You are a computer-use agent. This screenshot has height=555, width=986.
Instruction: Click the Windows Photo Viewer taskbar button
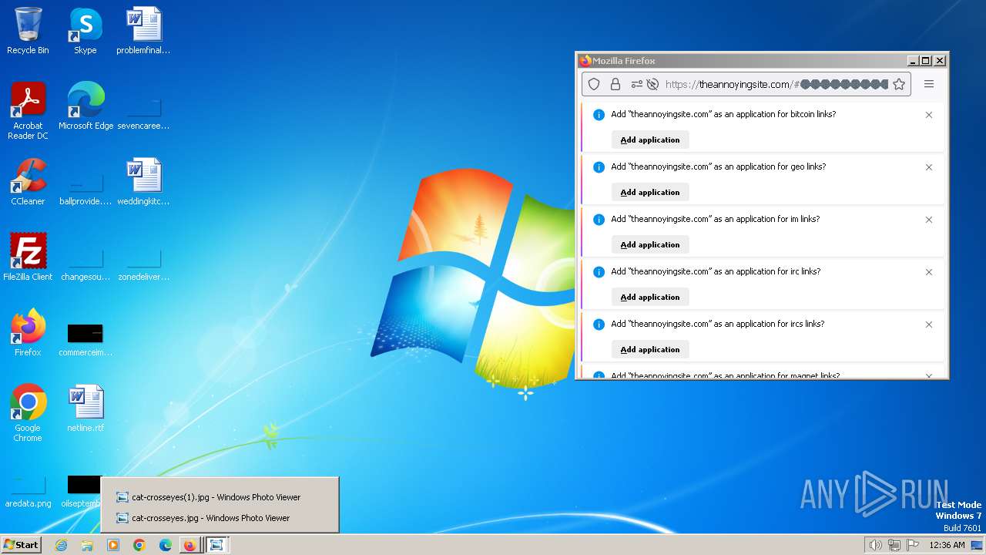pos(217,545)
